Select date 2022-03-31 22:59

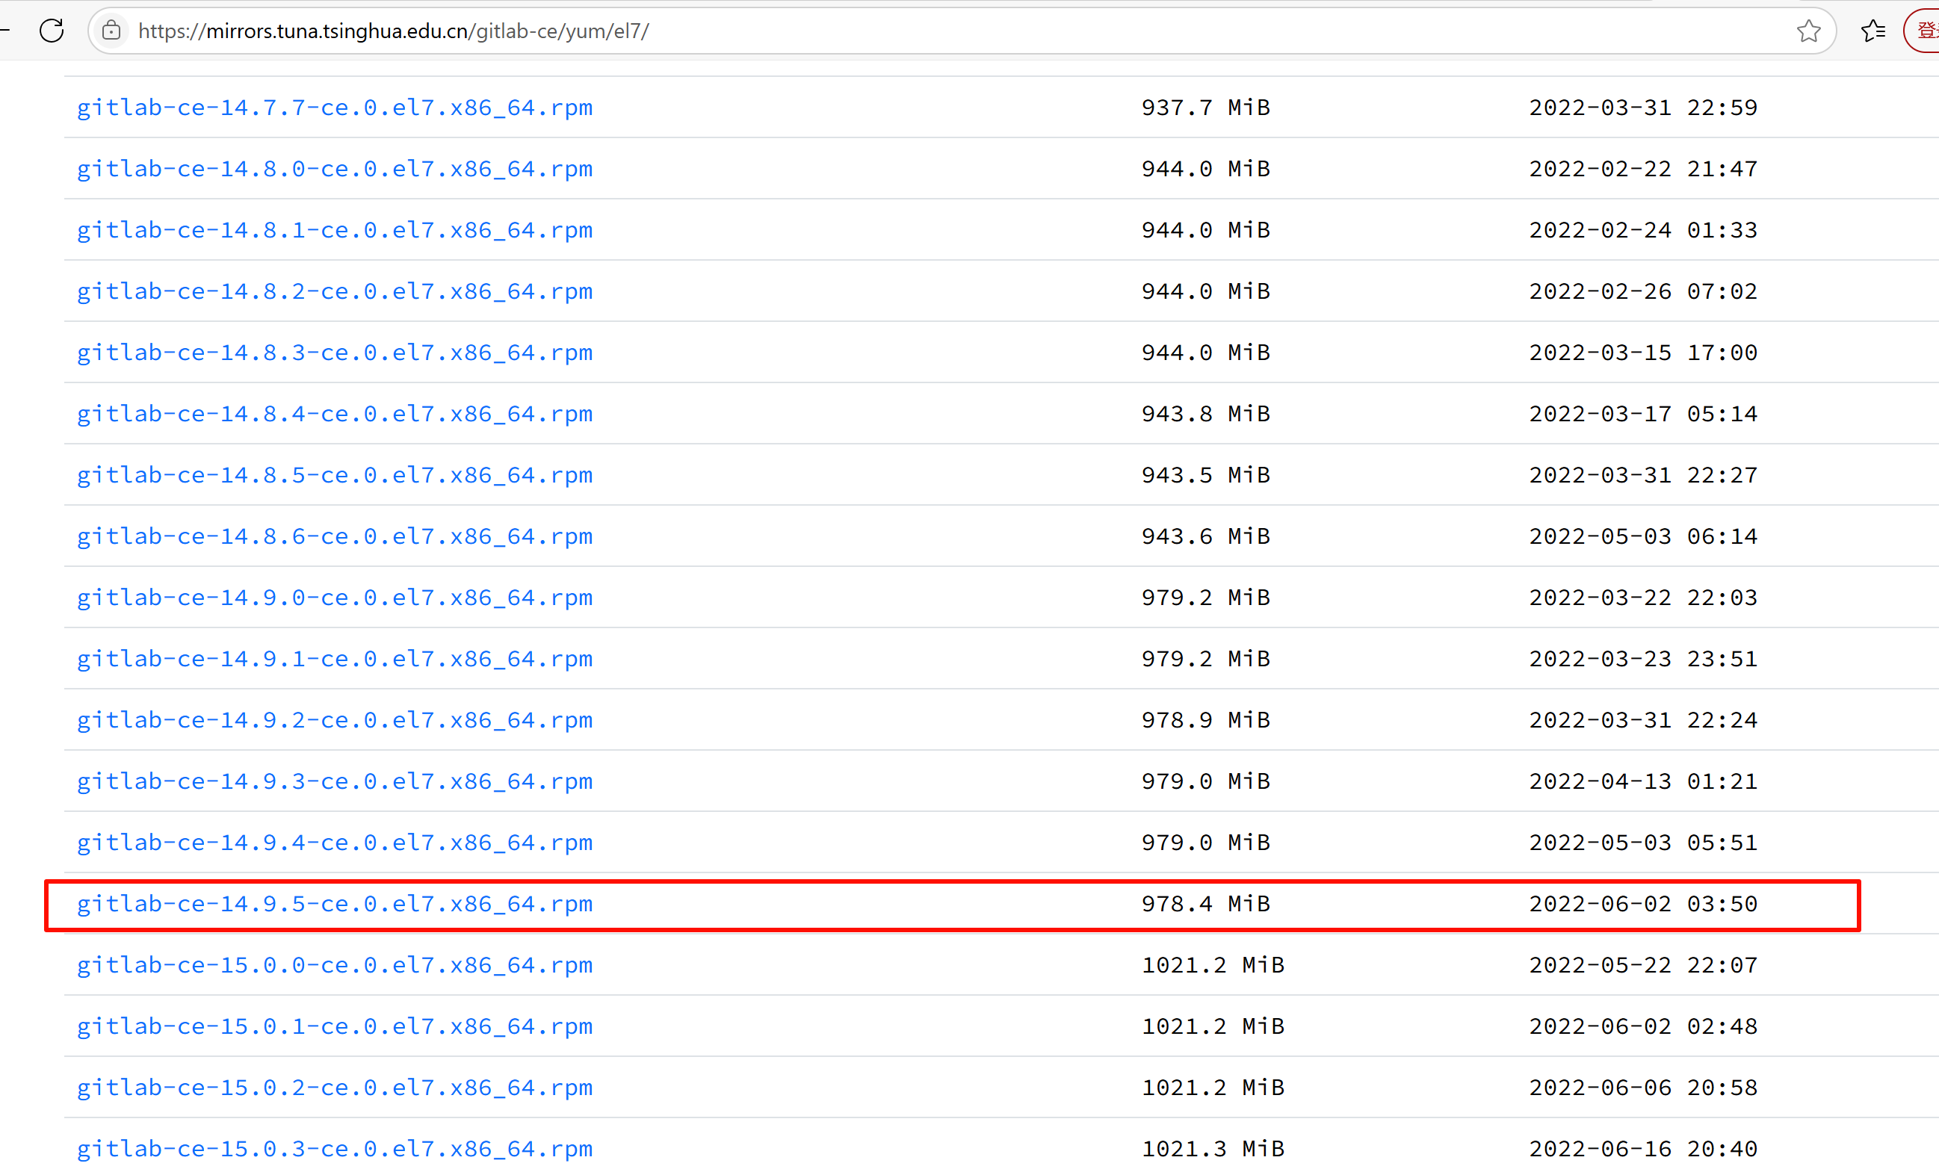(1643, 108)
